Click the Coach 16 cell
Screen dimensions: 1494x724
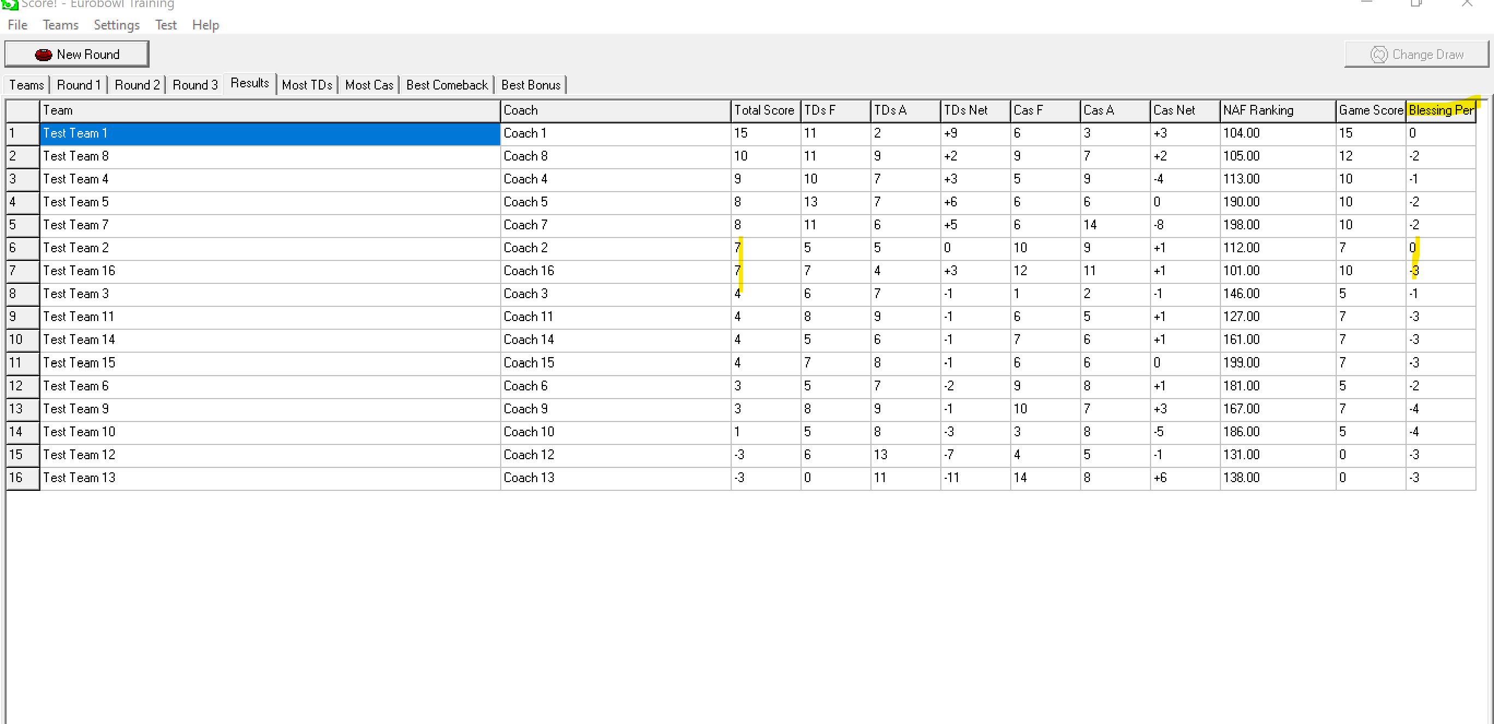coord(615,271)
